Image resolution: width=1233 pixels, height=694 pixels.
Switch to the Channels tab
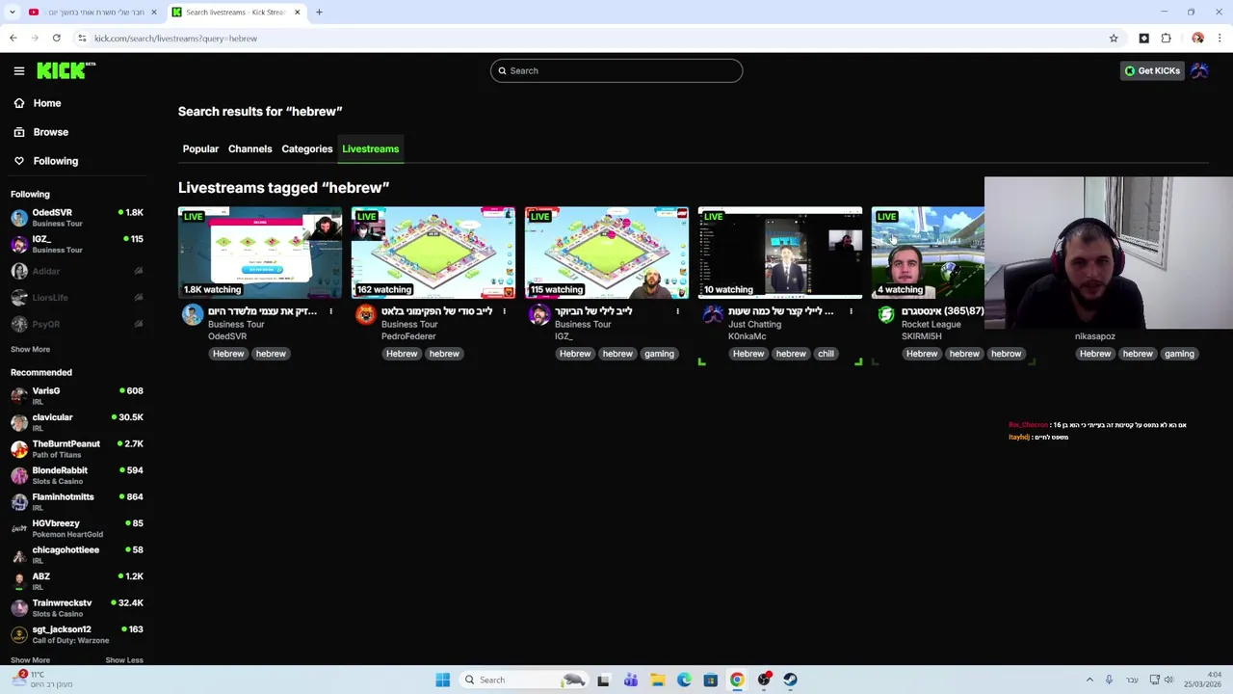coord(249,149)
